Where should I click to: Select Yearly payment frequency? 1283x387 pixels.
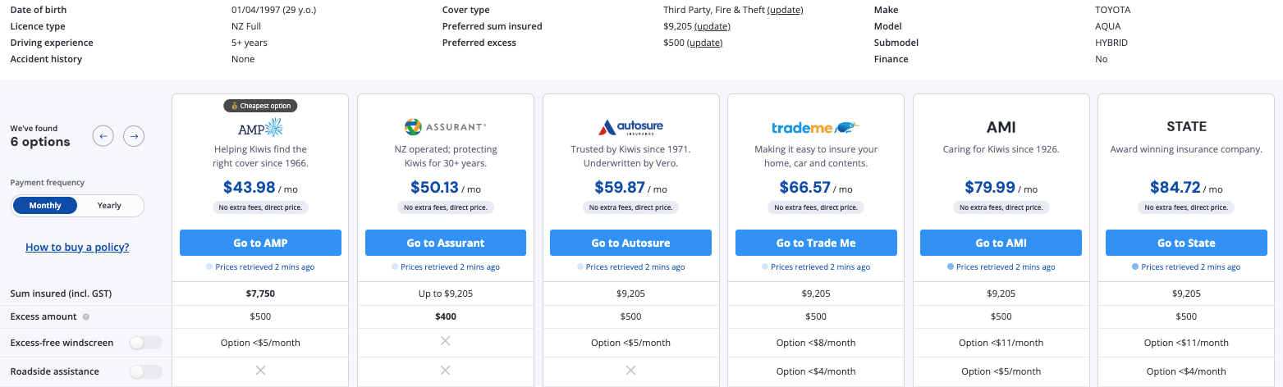click(x=109, y=205)
